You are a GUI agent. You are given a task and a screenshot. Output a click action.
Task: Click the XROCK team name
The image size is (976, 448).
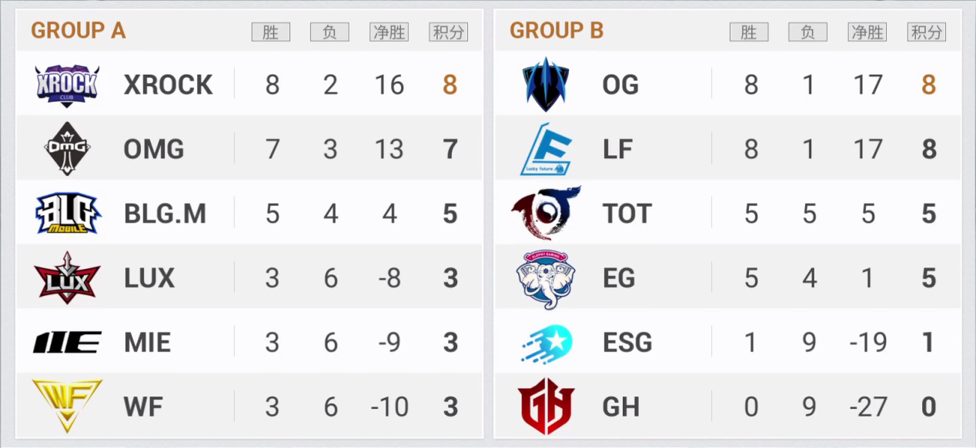click(168, 85)
